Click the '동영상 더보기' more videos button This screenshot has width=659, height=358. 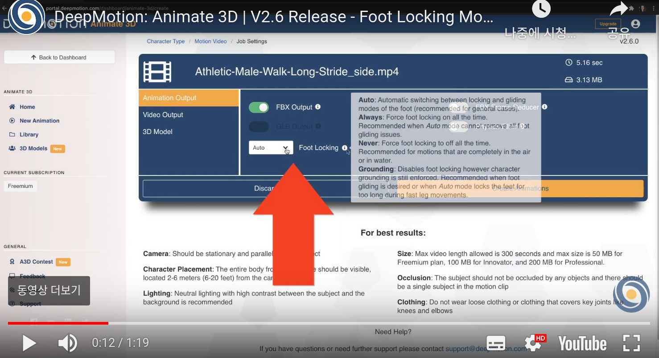pos(49,291)
